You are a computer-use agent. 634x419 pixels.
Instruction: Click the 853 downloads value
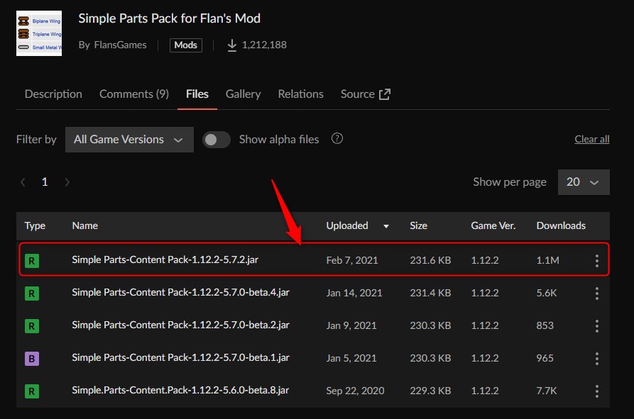tap(545, 325)
